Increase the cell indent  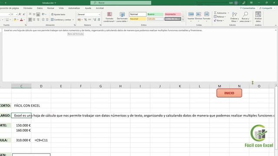click(47, 19)
